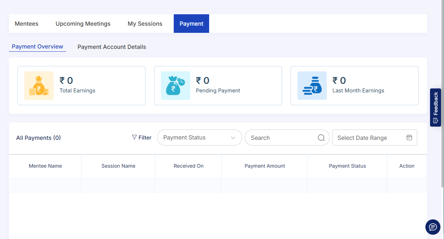
Task: Click the funnel Filter icon
Action: coord(134,137)
